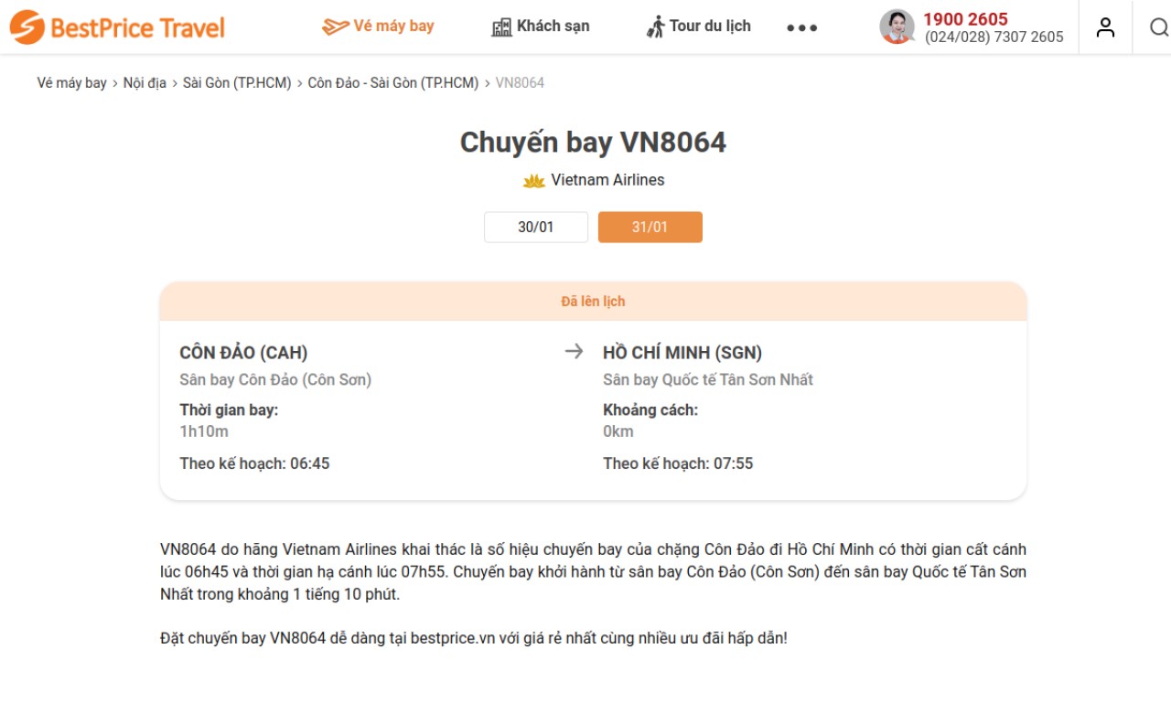Screen dimensions: 1171x702
Task: Open the Khách sạn menu item
Action: tap(553, 27)
